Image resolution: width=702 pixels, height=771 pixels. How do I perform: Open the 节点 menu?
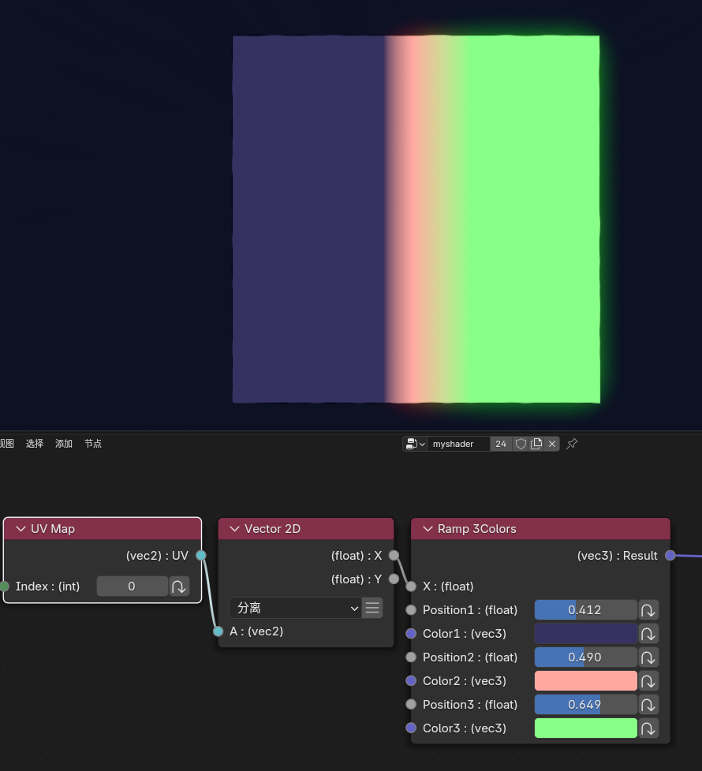(x=93, y=444)
